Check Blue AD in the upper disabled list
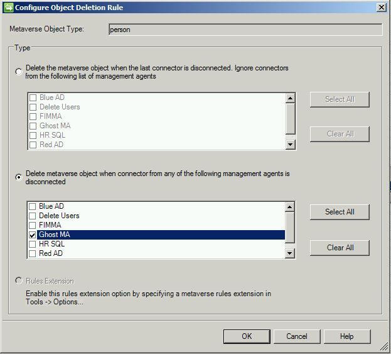The image size is (391, 354). click(x=33, y=97)
